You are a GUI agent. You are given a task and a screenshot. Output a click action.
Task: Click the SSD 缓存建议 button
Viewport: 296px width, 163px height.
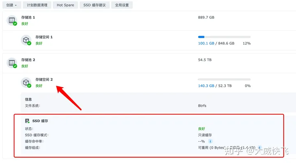(95, 5)
